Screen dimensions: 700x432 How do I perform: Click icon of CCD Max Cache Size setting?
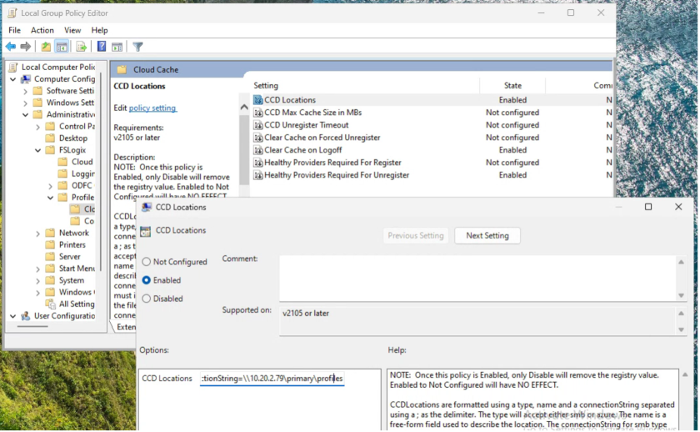[x=258, y=113]
